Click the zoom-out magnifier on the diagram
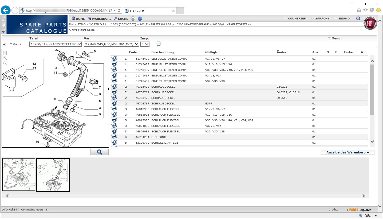Screen dimensions: 383x219 (5, 63)
